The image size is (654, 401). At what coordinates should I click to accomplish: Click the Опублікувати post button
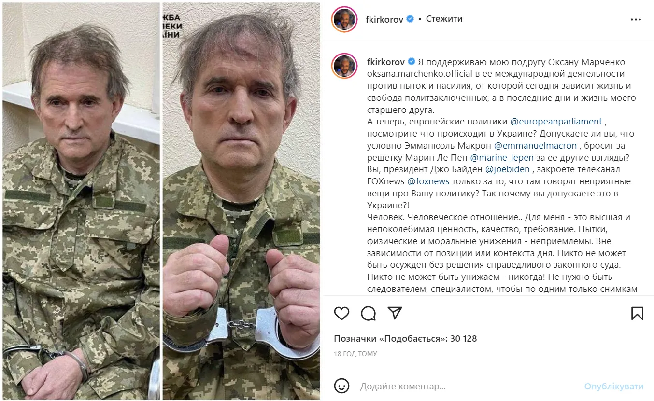coord(614,387)
